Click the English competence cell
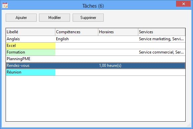This screenshot has width=193, height=129. (77, 39)
